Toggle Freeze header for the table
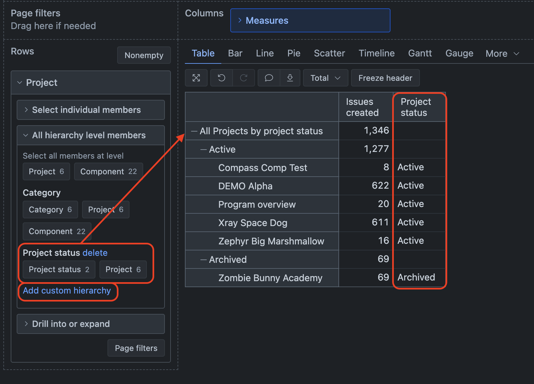This screenshot has width=534, height=384. click(385, 78)
